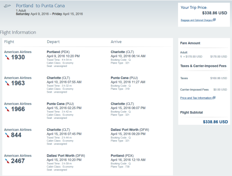Screen dimensions: 232x176
Task: Click flight number 2467
Action: pyautogui.click(x=18, y=161)
